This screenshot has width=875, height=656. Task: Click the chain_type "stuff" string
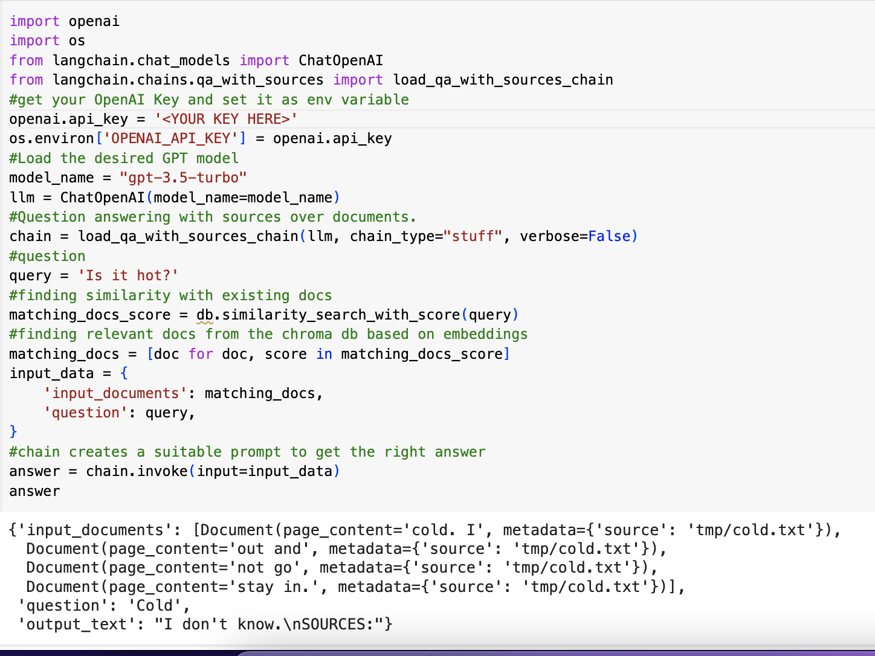click(473, 236)
